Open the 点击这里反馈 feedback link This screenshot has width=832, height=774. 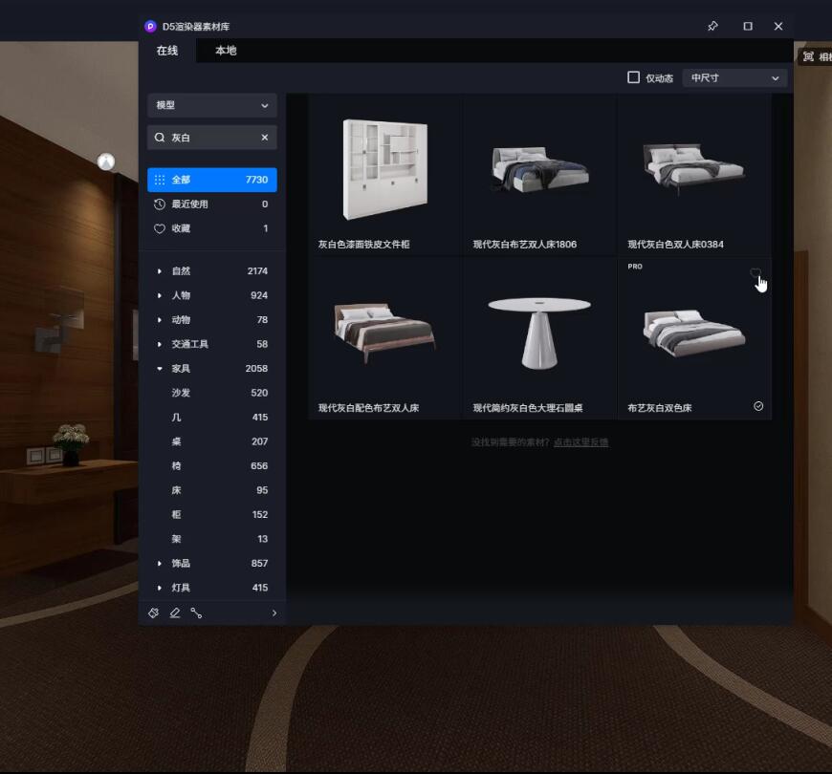click(x=580, y=442)
